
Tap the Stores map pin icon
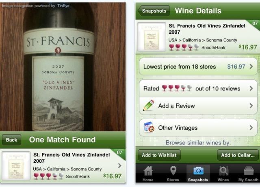[173, 171]
